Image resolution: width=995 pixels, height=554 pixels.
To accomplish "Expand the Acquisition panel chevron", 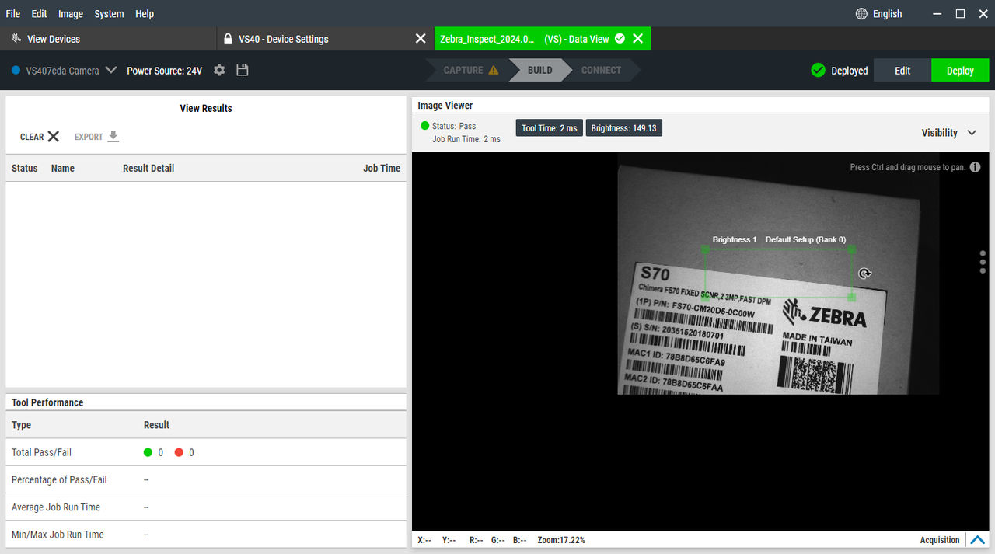I will (x=978, y=540).
